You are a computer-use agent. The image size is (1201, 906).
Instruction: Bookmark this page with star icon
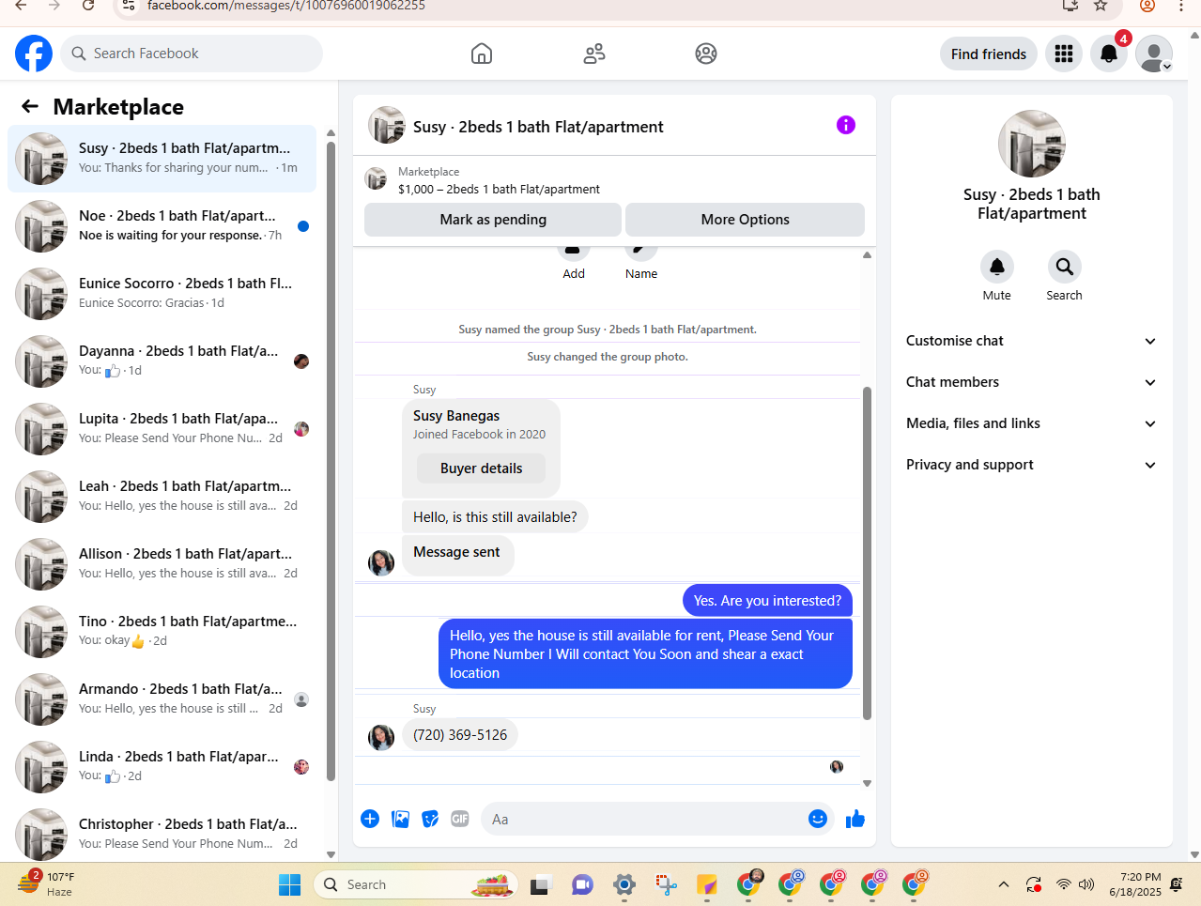click(1101, 6)
